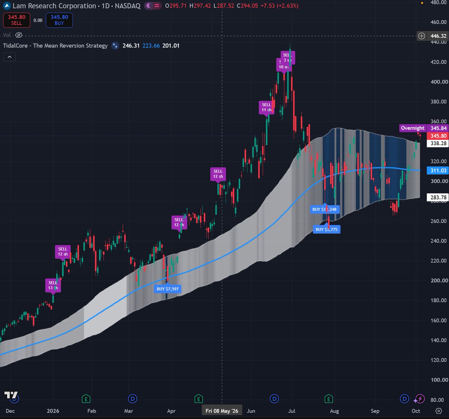Click the red wavy-lines status icon
This screenshot has width=449, height=419.
(x=158, y=6)
